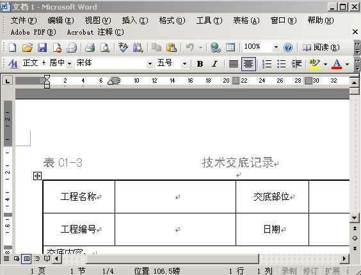
Task: Click the Undo arrow icon
Action: coord(190,47)
